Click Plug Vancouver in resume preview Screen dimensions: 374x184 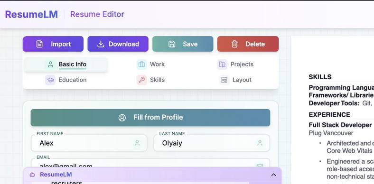click(331, 133)
